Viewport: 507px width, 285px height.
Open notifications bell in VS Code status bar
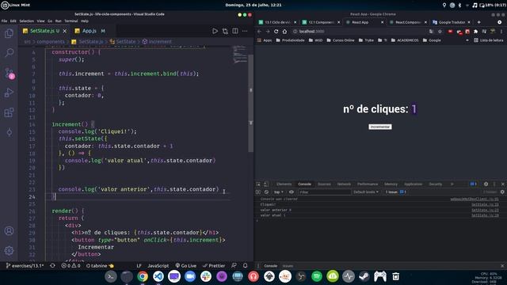coord(245,266)
